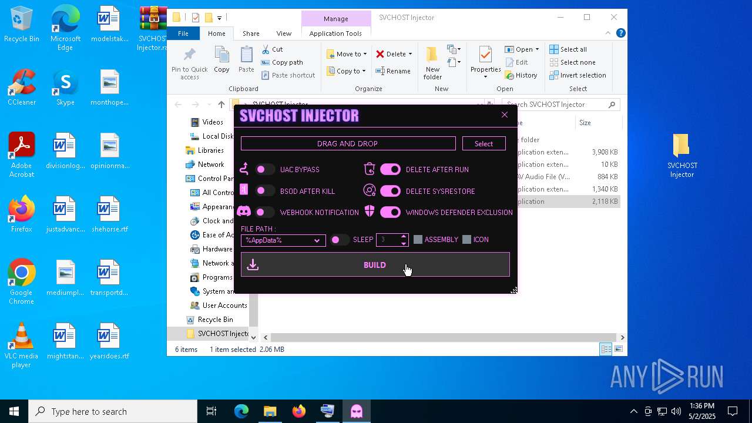The height and width of the screenshot is (423, 752).
Task: Click the Windows Defender shield icon
Action: 370,211
